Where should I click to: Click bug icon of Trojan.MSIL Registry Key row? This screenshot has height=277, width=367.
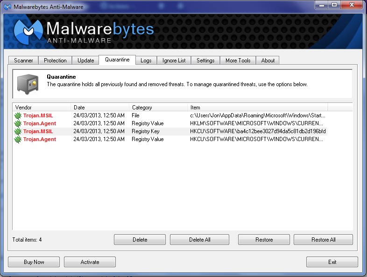(x=18, y=131)
